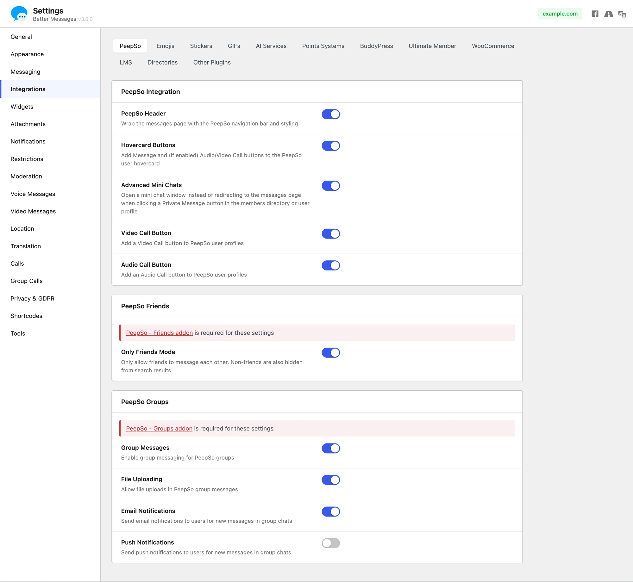The width and height of the screenshot is (633, 582).
Task: Toggle the Audio Call Button setting
Action: coord(331,265)
